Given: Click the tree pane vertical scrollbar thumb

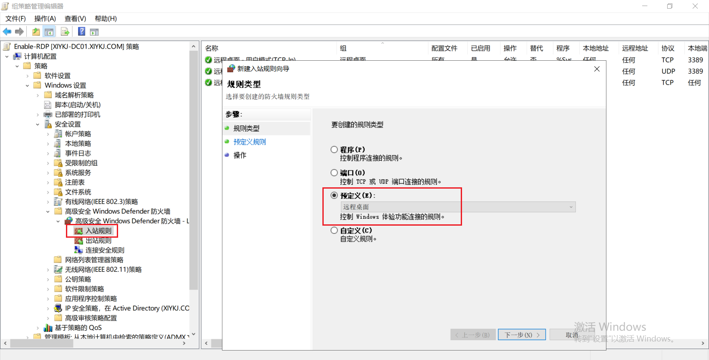Looking at the screenshot, I should [x=194, y=171].
